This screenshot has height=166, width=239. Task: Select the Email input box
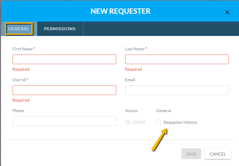177,90
